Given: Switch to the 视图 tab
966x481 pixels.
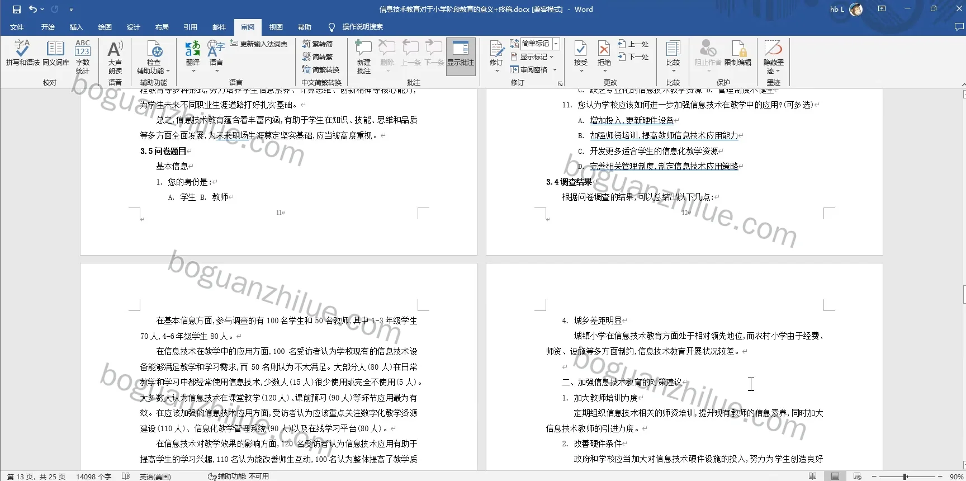Looking at the screenshot, I should [x=276, y=27].
